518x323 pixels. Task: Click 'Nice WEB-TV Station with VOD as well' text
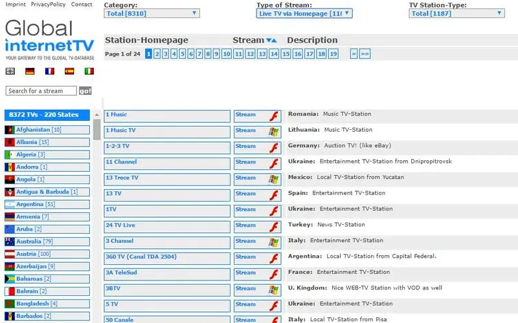coord(387,287)
